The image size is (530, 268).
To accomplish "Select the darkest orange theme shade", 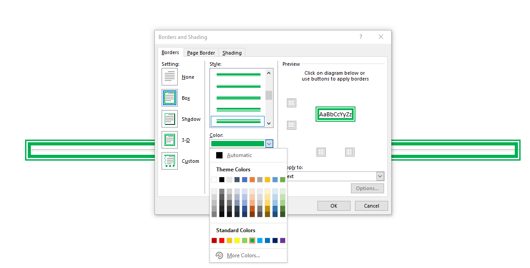I will pos(252,214).
